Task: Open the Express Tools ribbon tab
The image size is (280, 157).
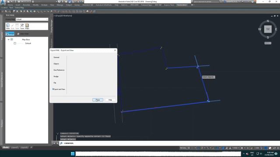Action: (x=169, y=5)
